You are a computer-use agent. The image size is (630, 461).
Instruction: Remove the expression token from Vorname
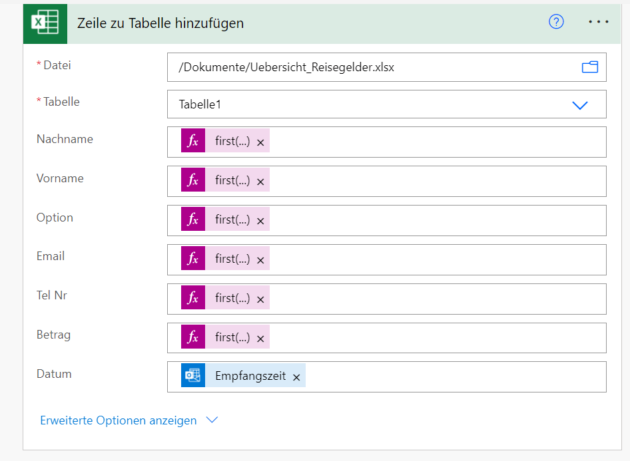click(260, 182)
